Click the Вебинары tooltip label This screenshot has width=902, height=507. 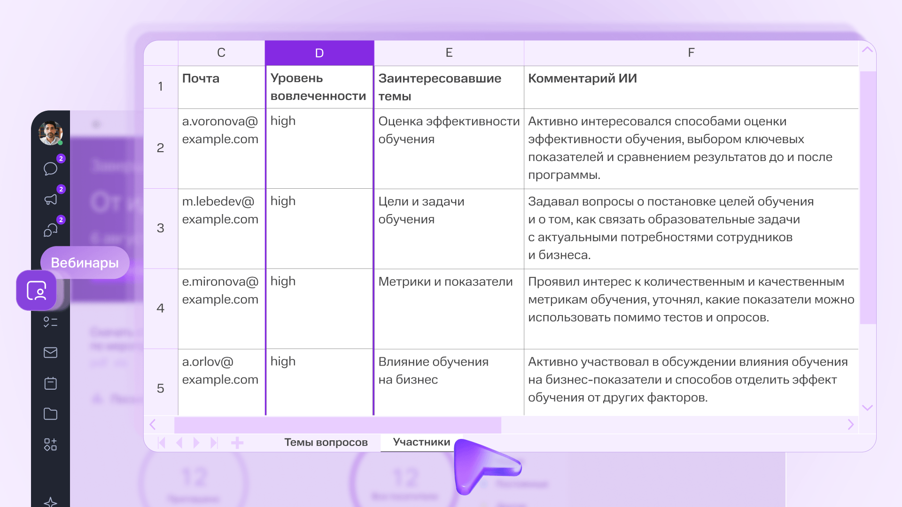click(x=85, y=262)
